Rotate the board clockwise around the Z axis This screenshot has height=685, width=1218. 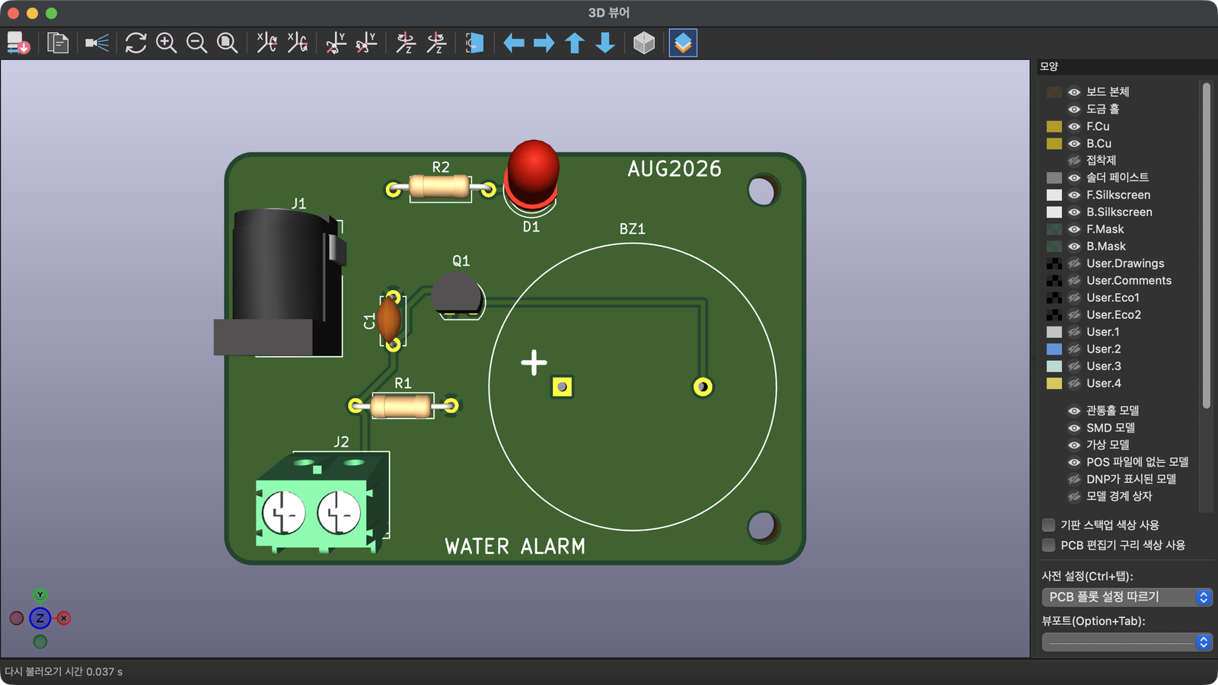406,43
